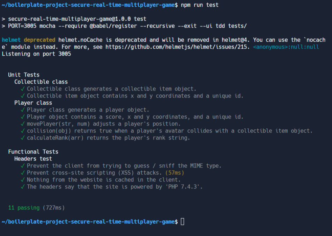Screen dimensions: 332x236
Task: Click the 'Functional Tests' suite heading
Action: pyautogui.click(x=33, y=152)
